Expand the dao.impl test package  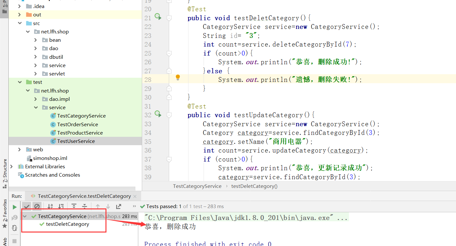pyautogui.click(x=35, y=99)
